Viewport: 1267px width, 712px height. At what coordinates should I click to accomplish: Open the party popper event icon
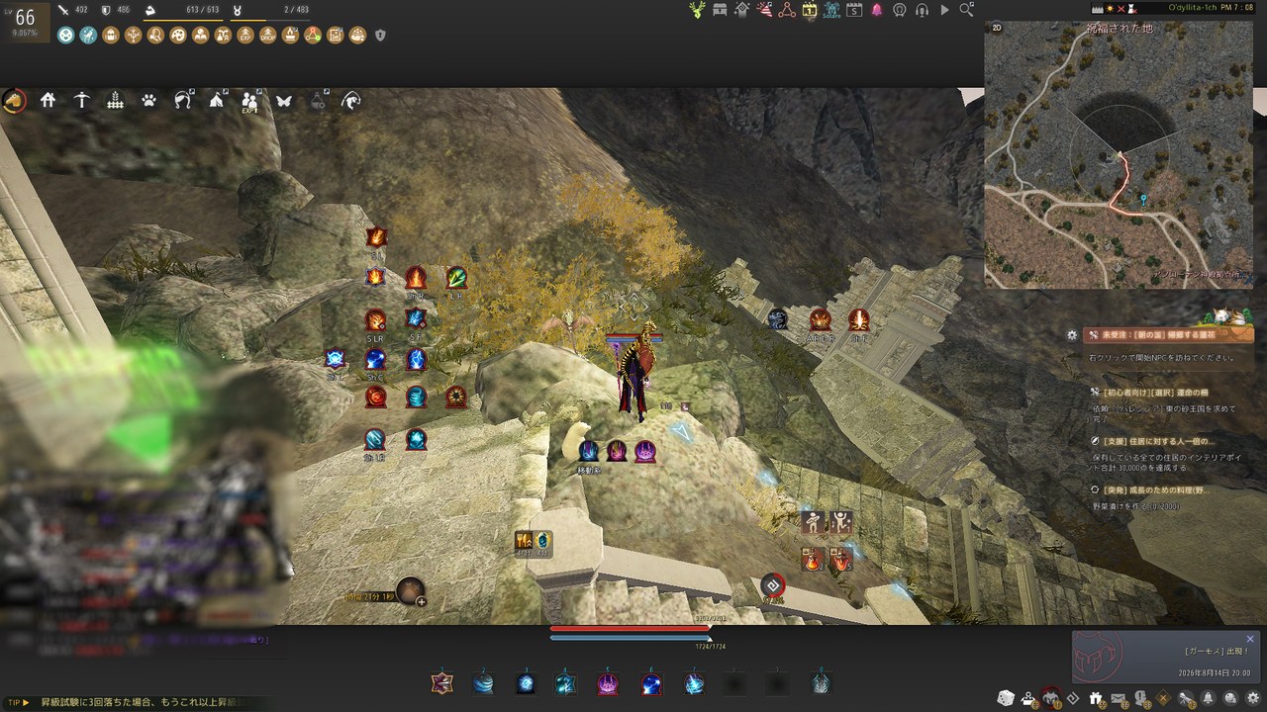point(764,10)
